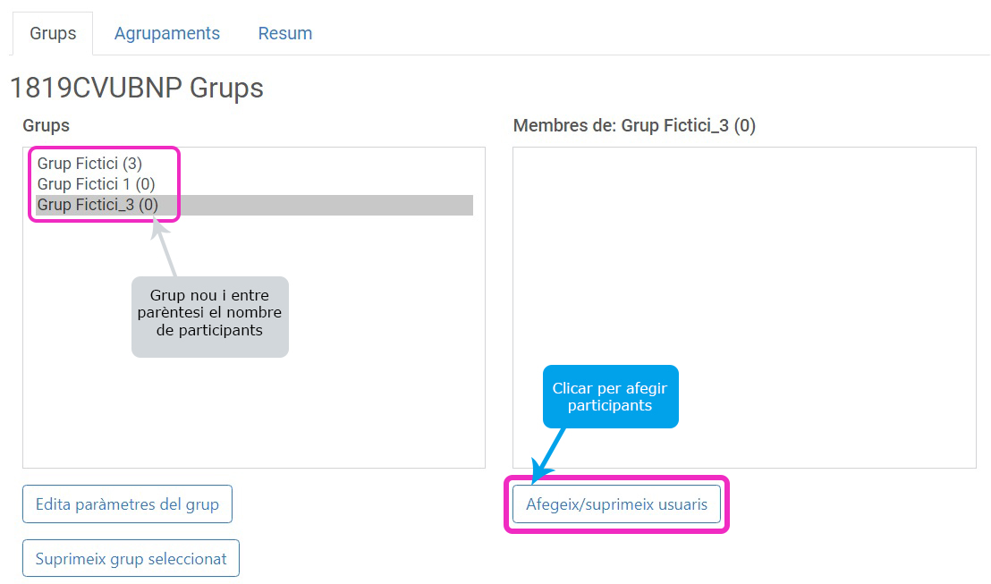Select Grup Fictici 1 (0) group entry
This screenshot has height=584, width=991.
tap(96, 184)
